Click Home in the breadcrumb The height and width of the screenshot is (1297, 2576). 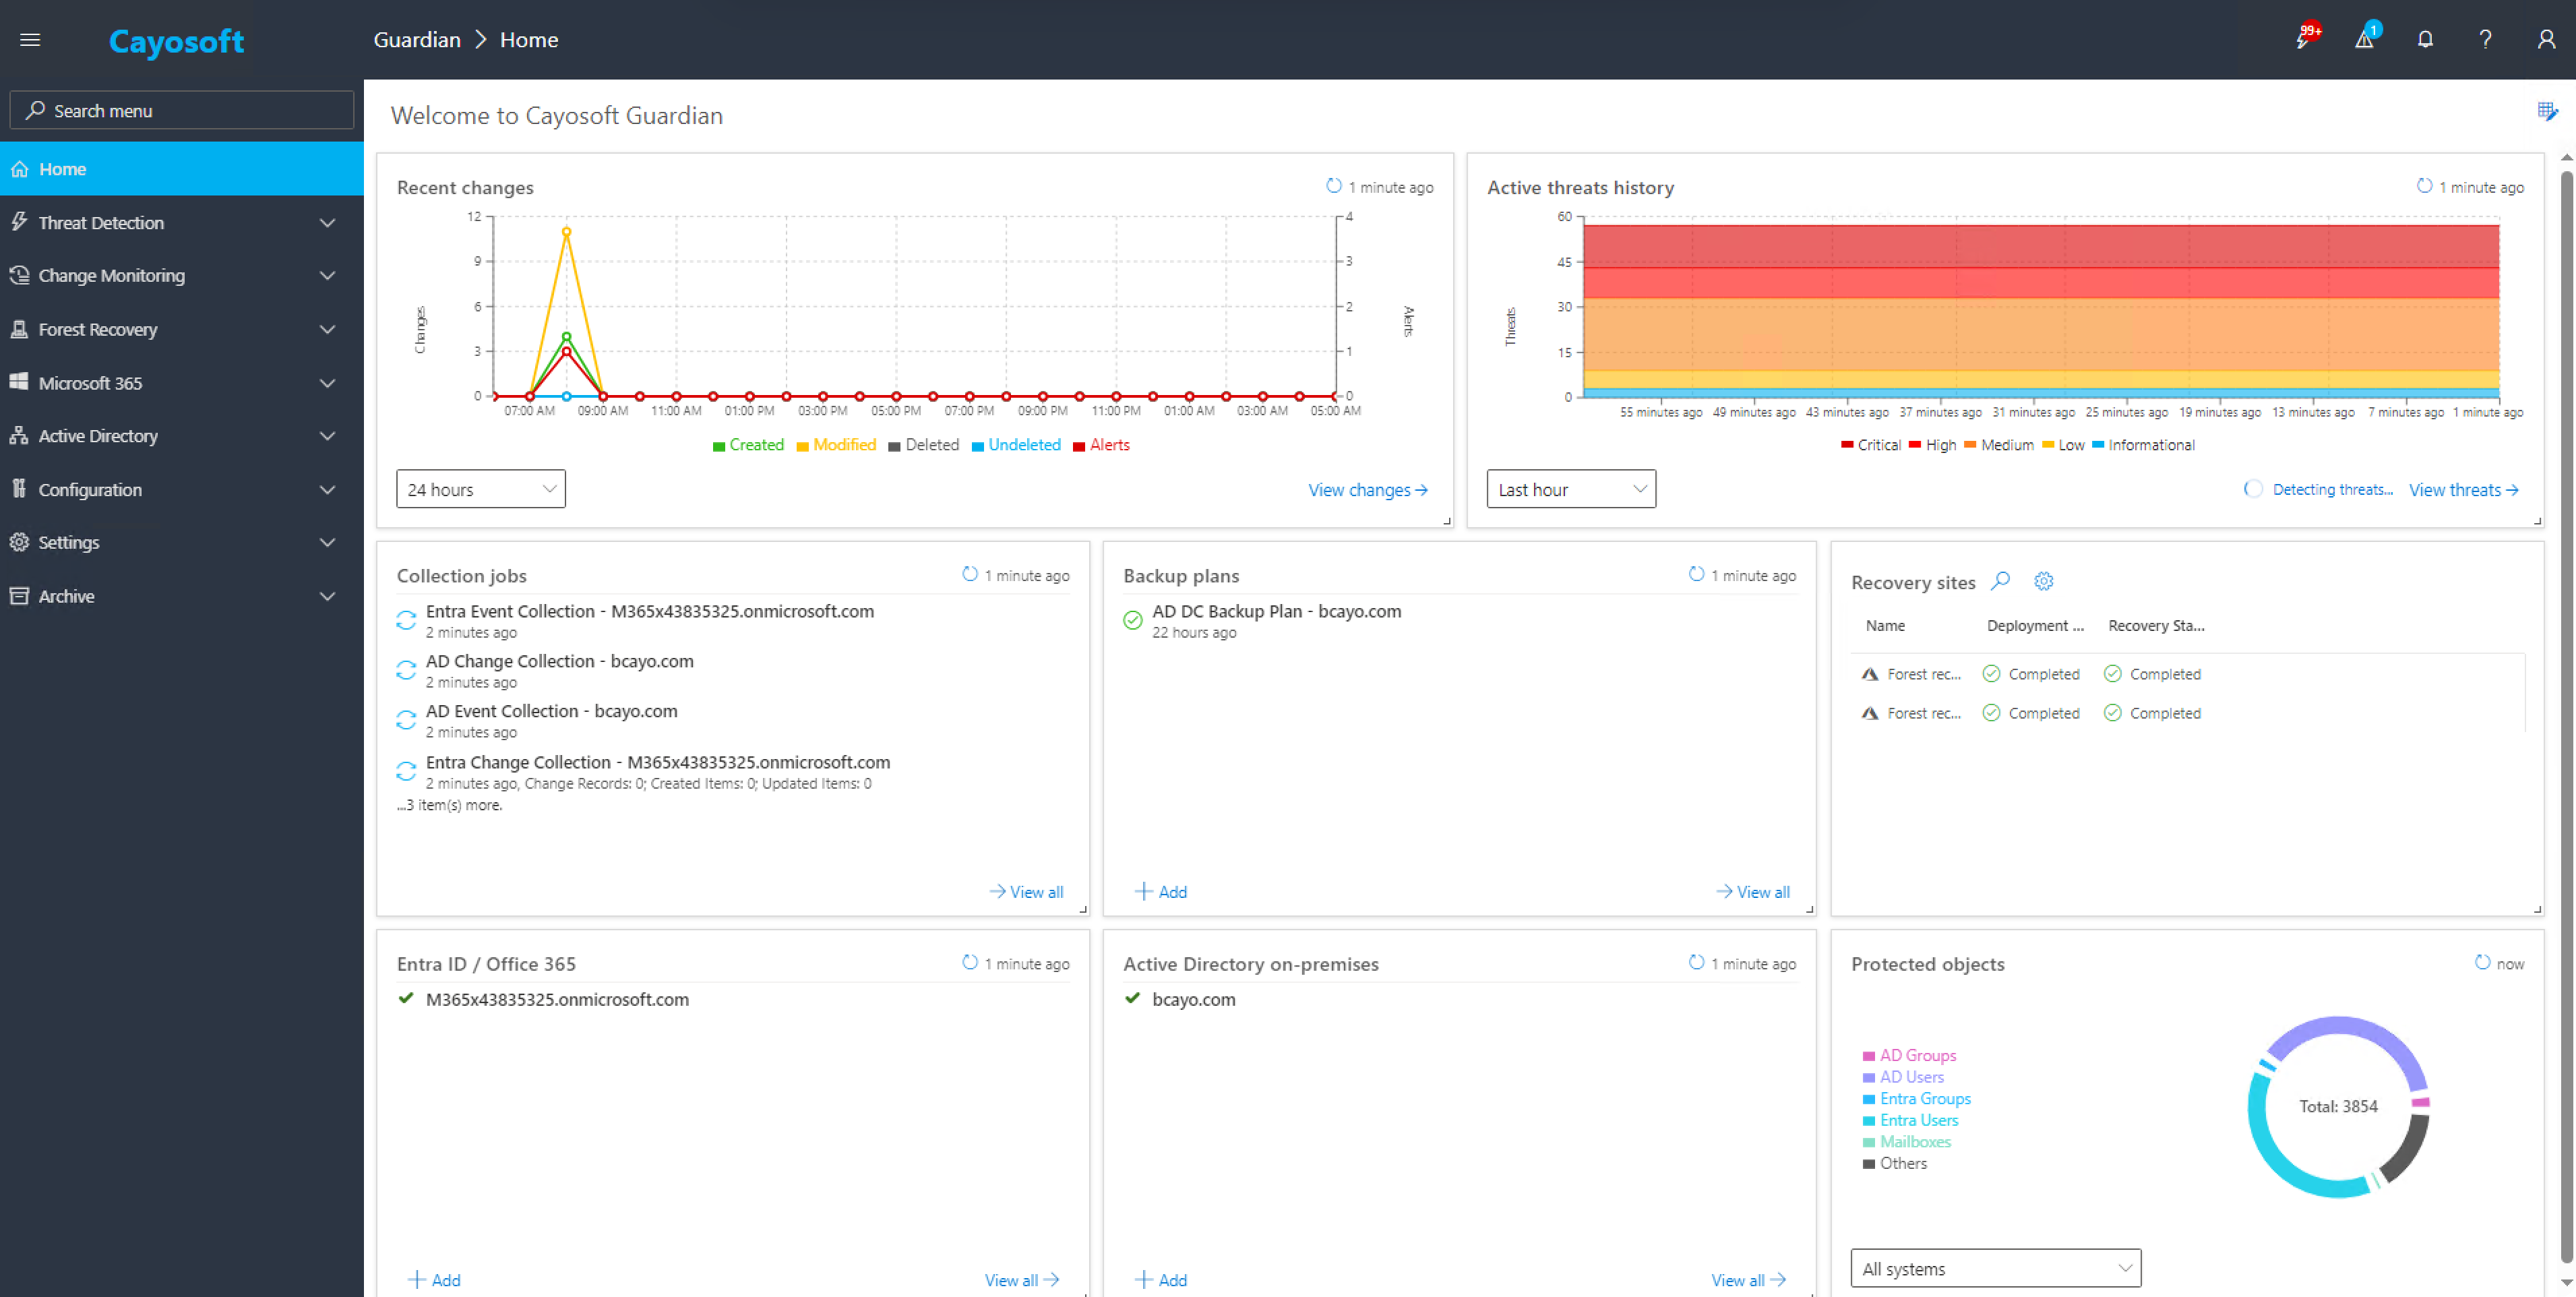click(x=529, y=40)
